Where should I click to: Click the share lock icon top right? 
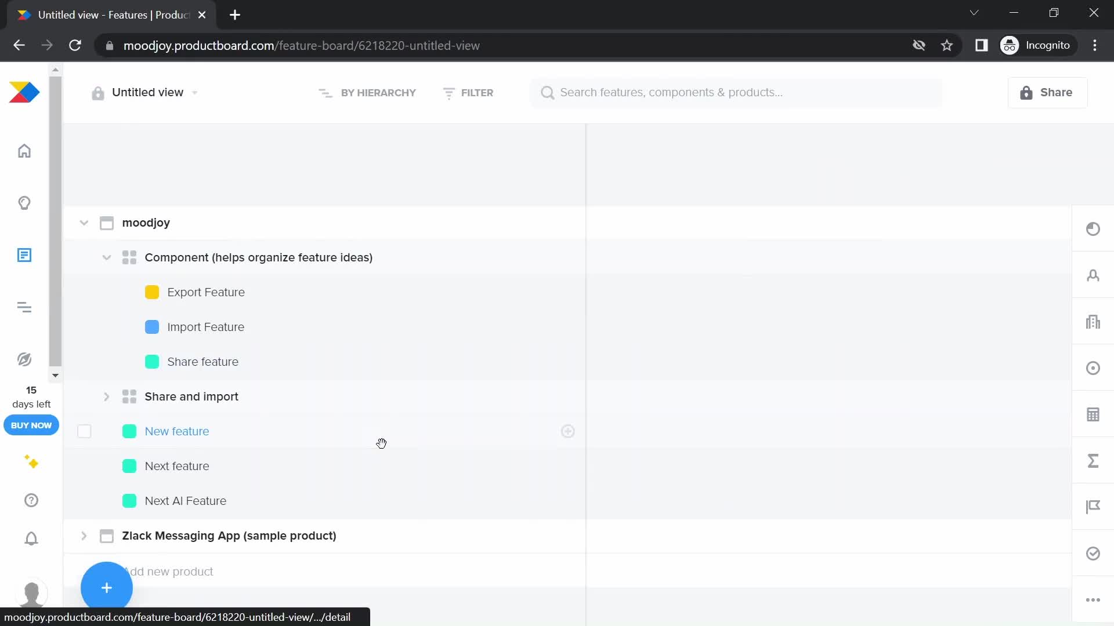coord(1027,93)
